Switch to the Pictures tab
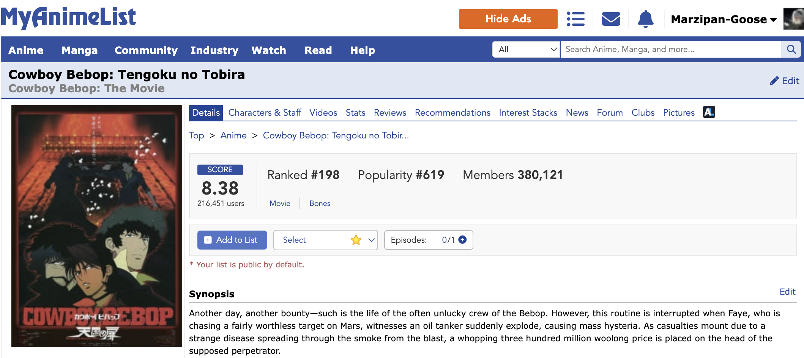Image resolution: width=804 pixels, height=358 pixels. [679, 113]
